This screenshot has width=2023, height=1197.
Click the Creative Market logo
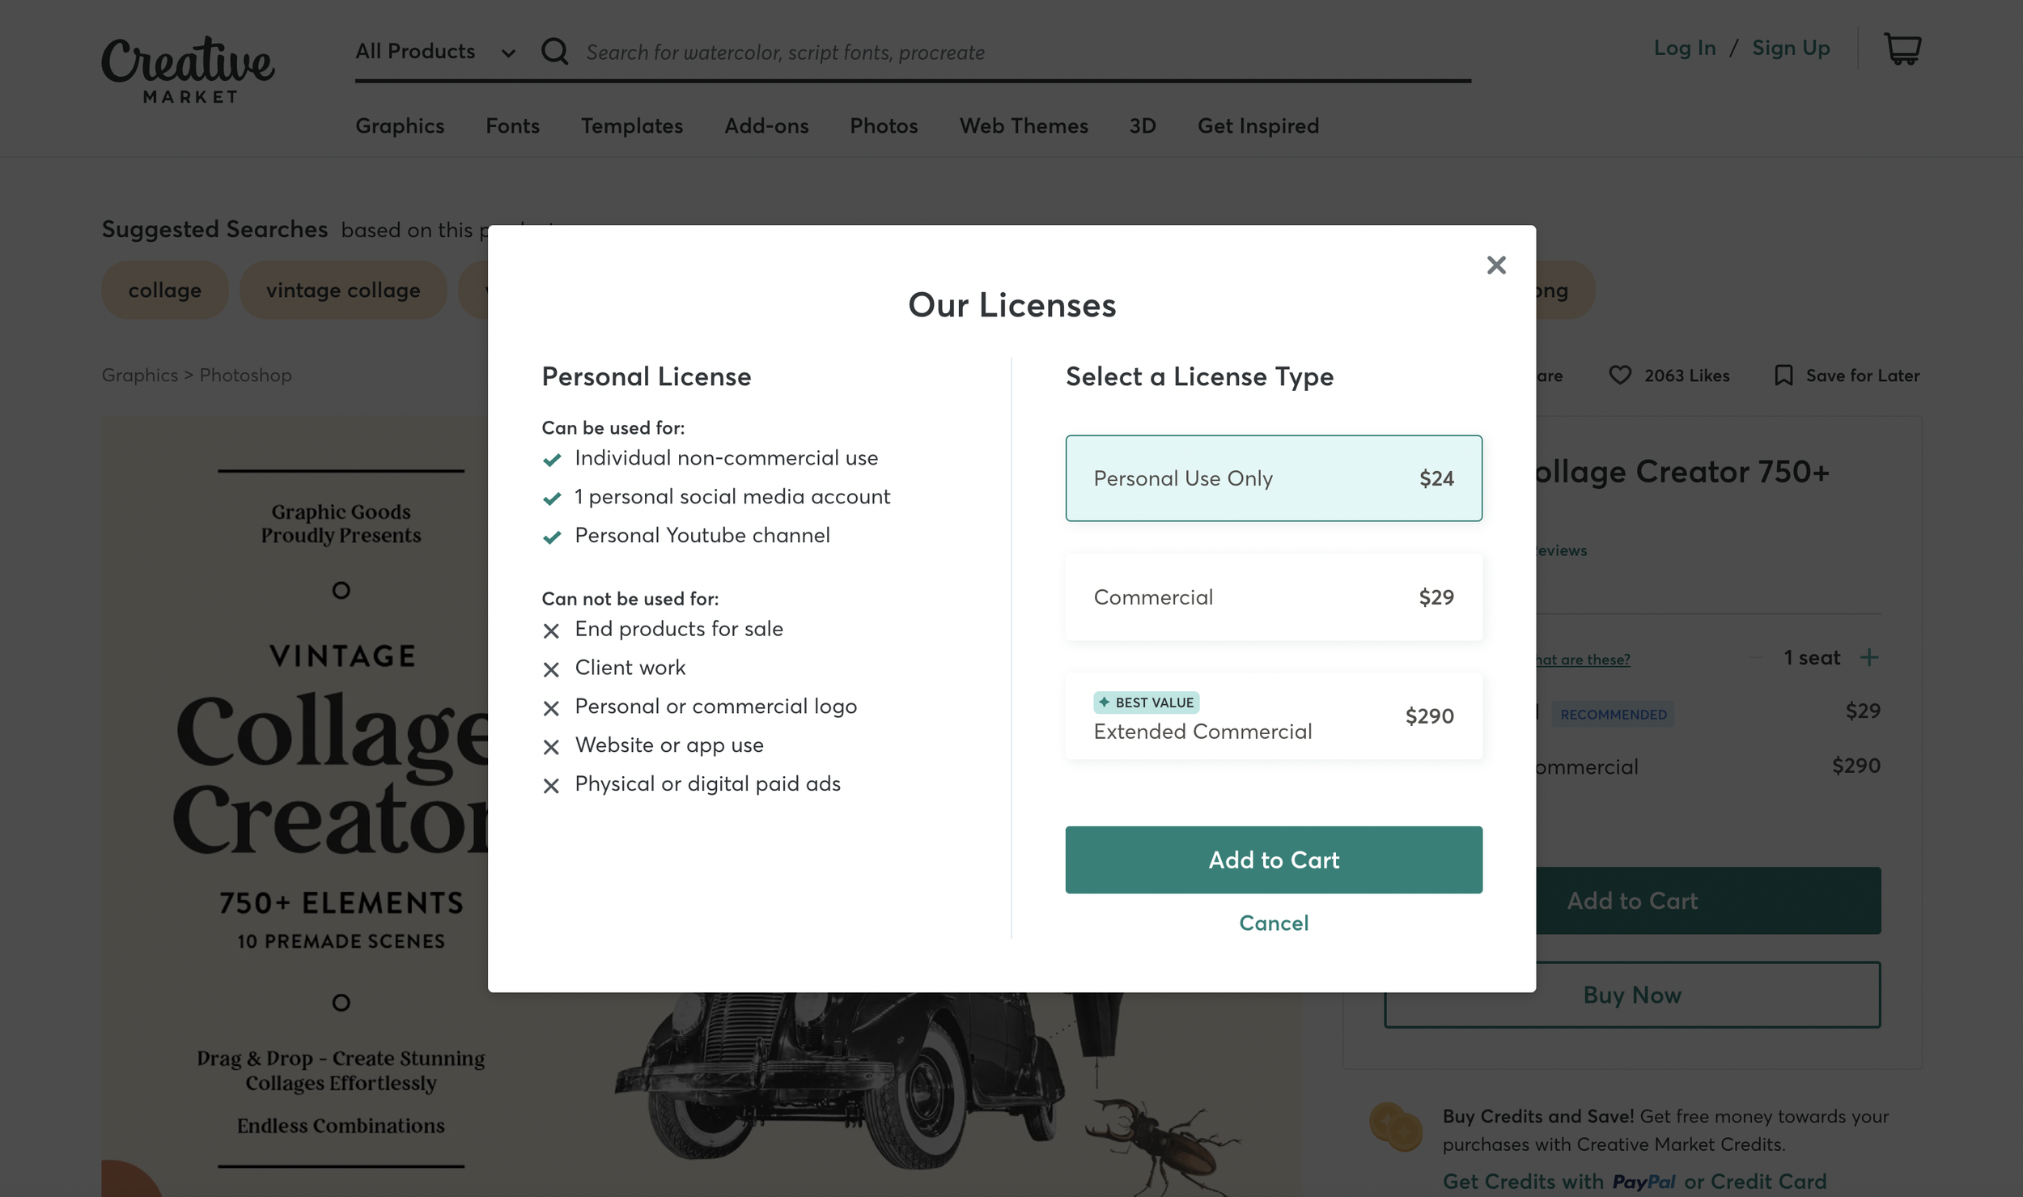(x=188, y=70)
